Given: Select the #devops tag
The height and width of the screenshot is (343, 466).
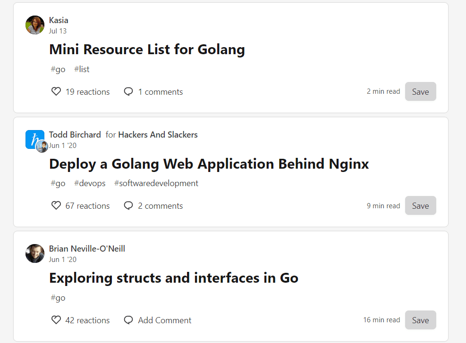Looking at the screenshot, I should pyautogui.click(x=90, y=183).
